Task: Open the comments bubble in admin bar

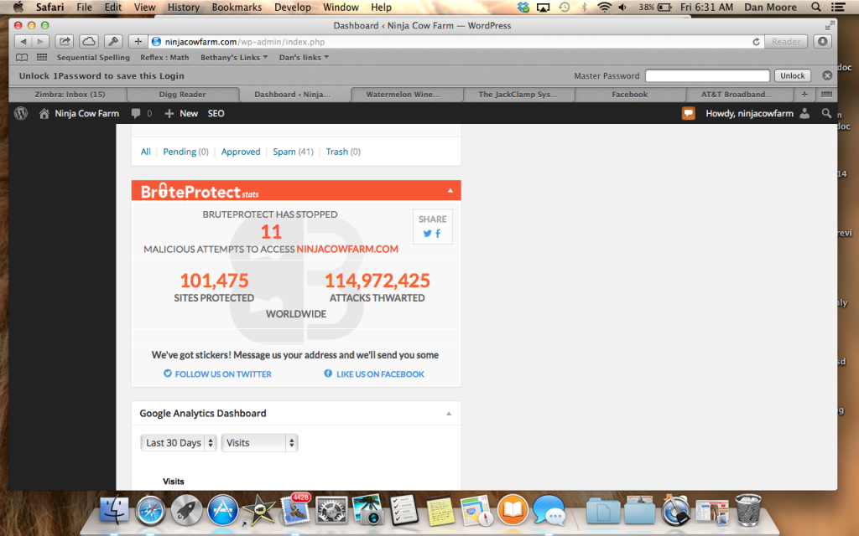Action: point(136,113)
